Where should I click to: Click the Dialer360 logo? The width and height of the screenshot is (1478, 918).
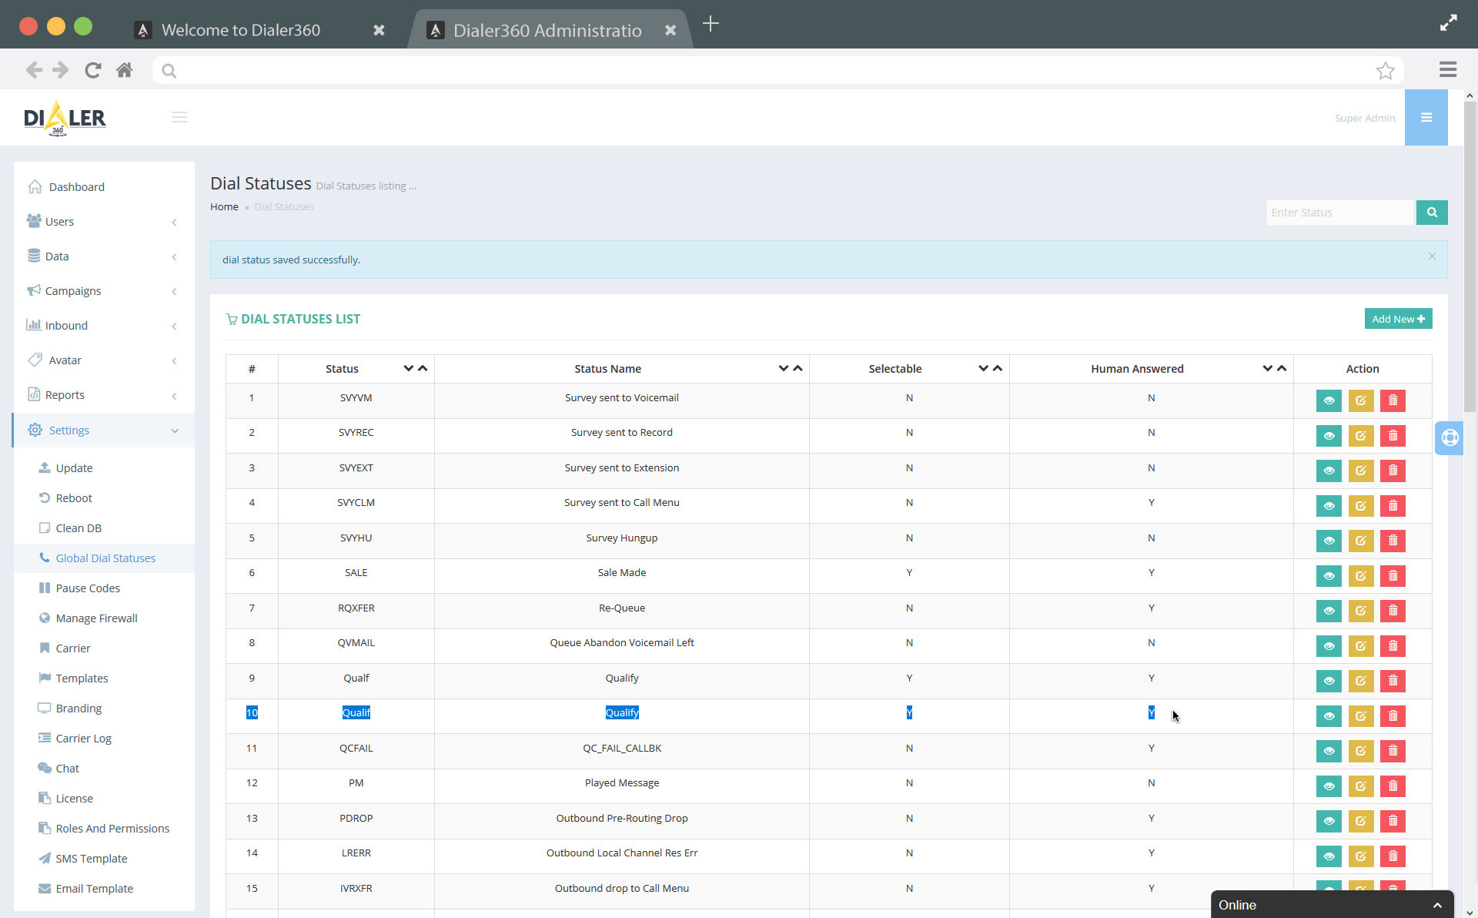click(x=65, y=117)
